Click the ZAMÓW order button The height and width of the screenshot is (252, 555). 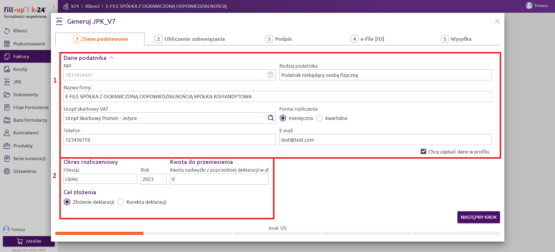(x=29, y=241)
